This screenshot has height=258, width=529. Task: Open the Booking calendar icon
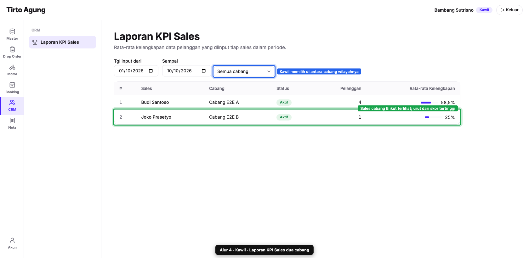coord(12,85)
